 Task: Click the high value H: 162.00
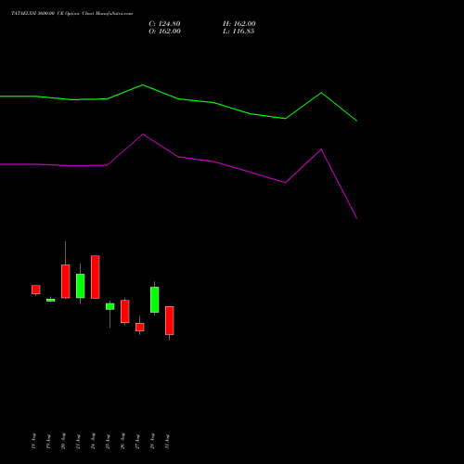pyautogui.click(x=239, y=24)
